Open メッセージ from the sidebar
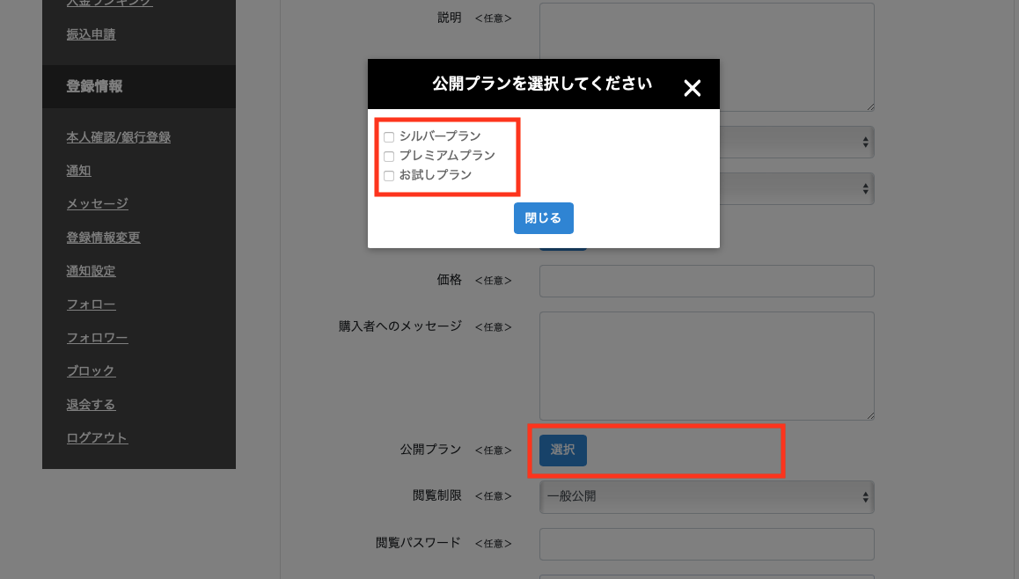1019x579 pixels. coord(97,204)
